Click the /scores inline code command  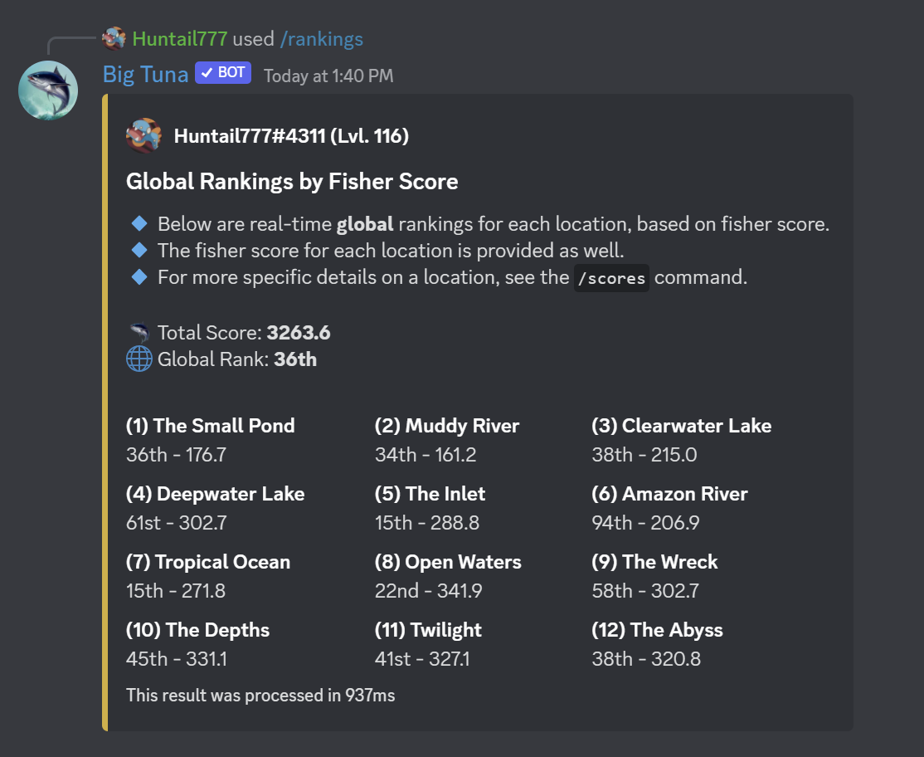tap(611, 278)
